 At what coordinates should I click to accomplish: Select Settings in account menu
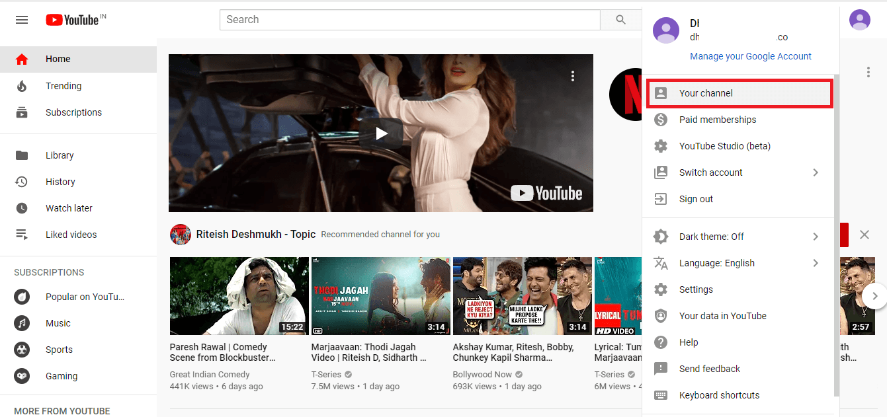[738, 289]
